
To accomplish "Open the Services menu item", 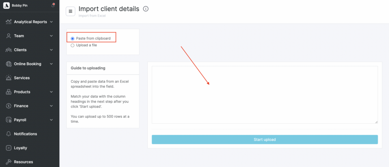I will [x=22, y=78].
